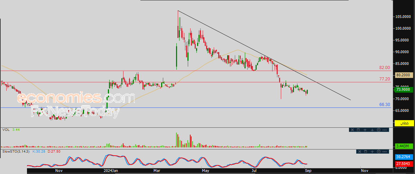Open more options for SlowSTO panel
The image size is (415, 174).
click(385, 152)
